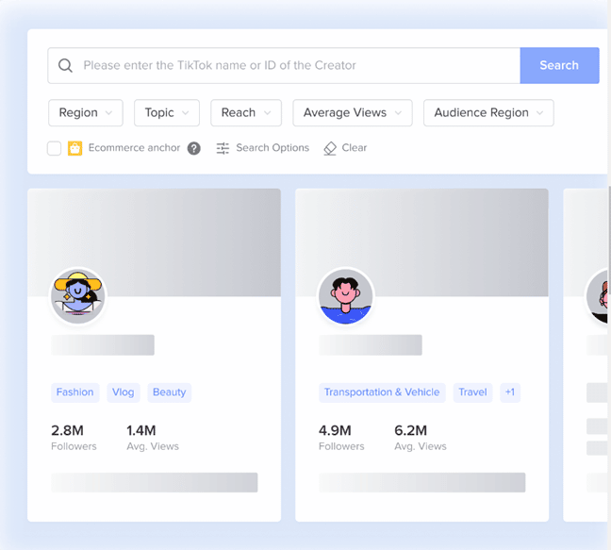
Task: Click the 6.2M Avg. Views value
Action: pyautogui.click(x=411, y=431)
